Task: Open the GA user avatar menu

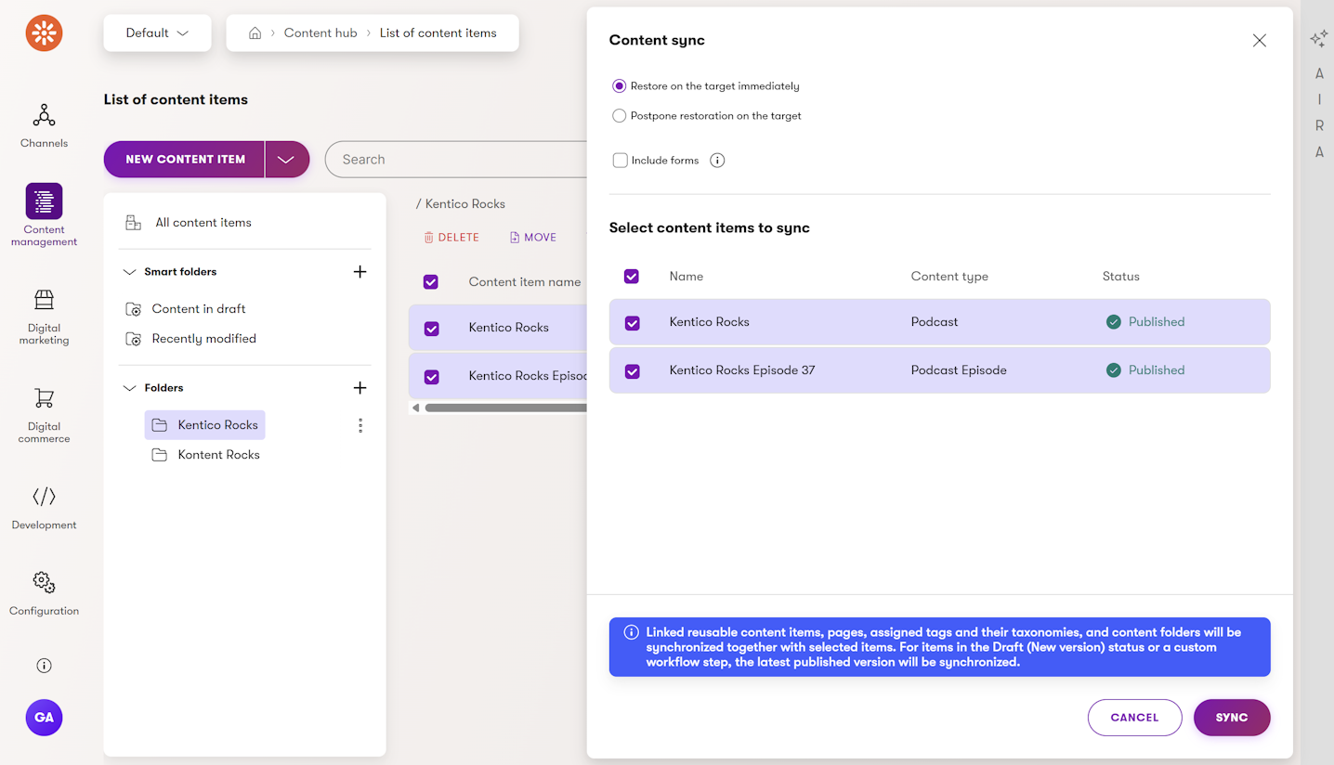Action: click(x=44, y=718)
